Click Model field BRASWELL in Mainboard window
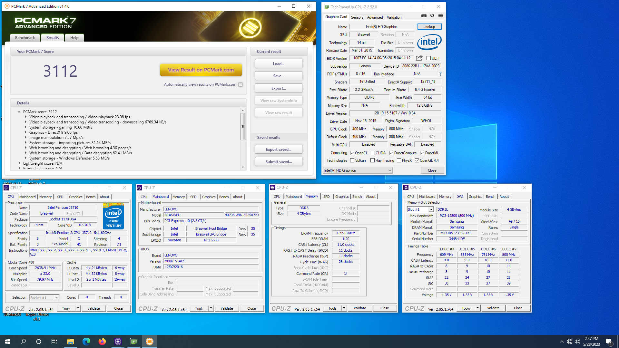 tap(194, 215)
